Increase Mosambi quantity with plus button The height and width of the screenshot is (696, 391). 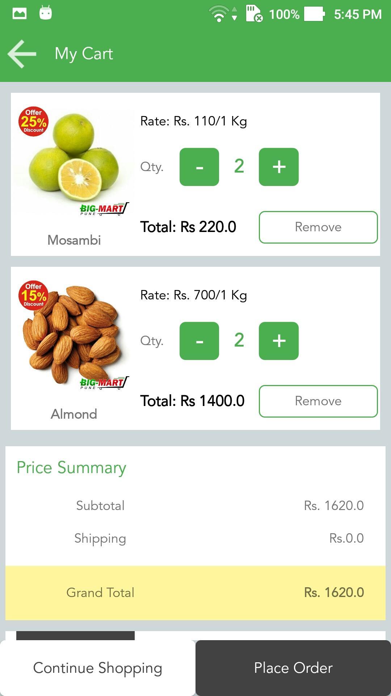[279, 167]
